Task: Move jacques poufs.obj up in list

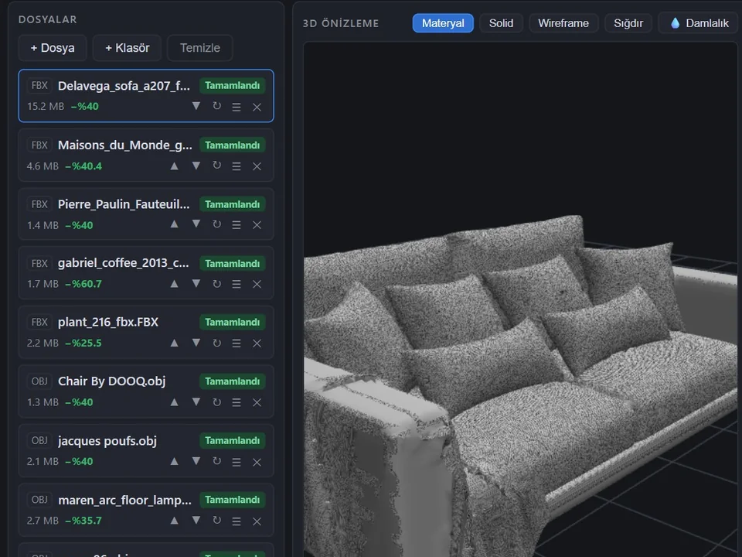Action: [x=174, y=461]
